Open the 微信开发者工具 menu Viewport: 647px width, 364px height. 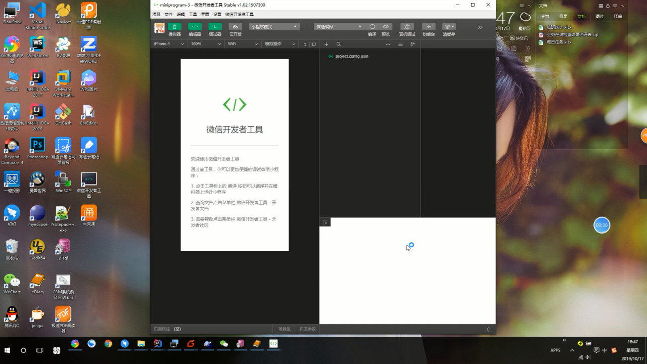(240, 15)
